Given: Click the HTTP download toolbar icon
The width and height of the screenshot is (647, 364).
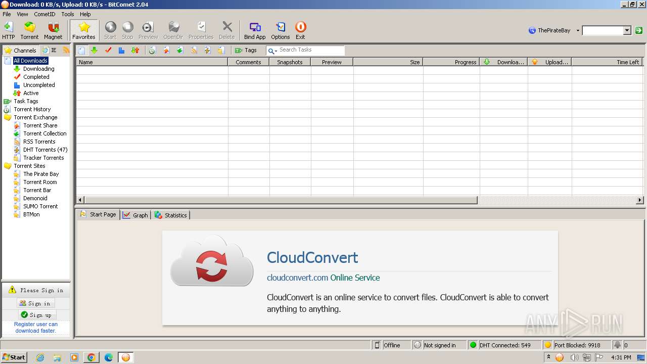Looking at the screenshot, I should click(8, 30).
